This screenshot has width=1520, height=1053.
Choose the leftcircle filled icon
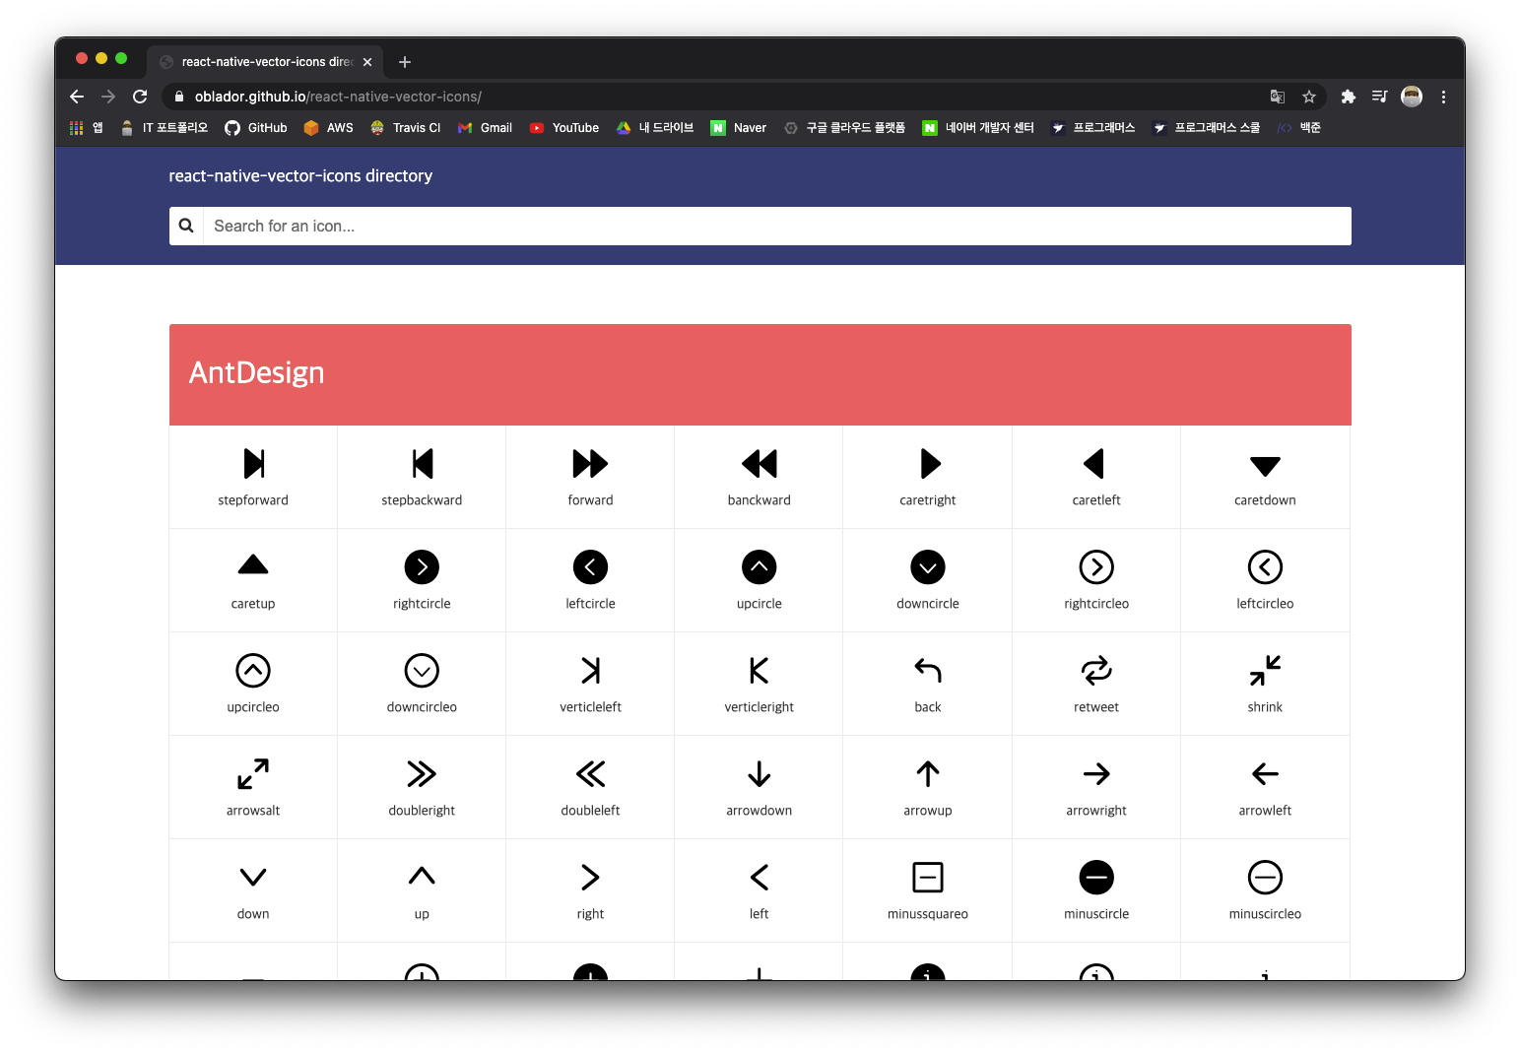(x=590, y=566)
